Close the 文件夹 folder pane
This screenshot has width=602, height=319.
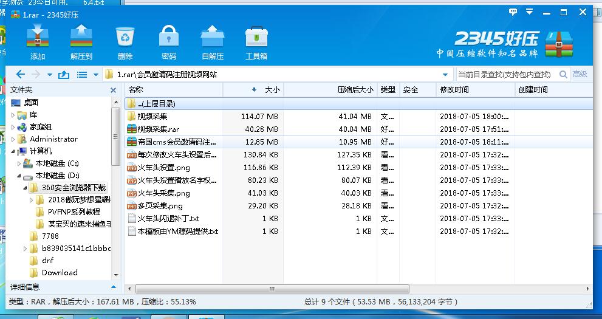[113, 90]
